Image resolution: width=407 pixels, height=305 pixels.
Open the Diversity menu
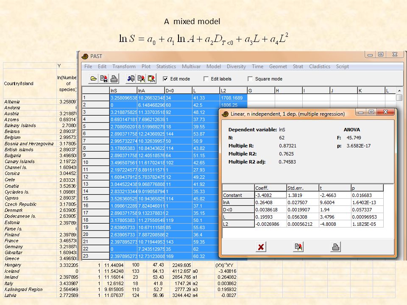pos(236,67)
